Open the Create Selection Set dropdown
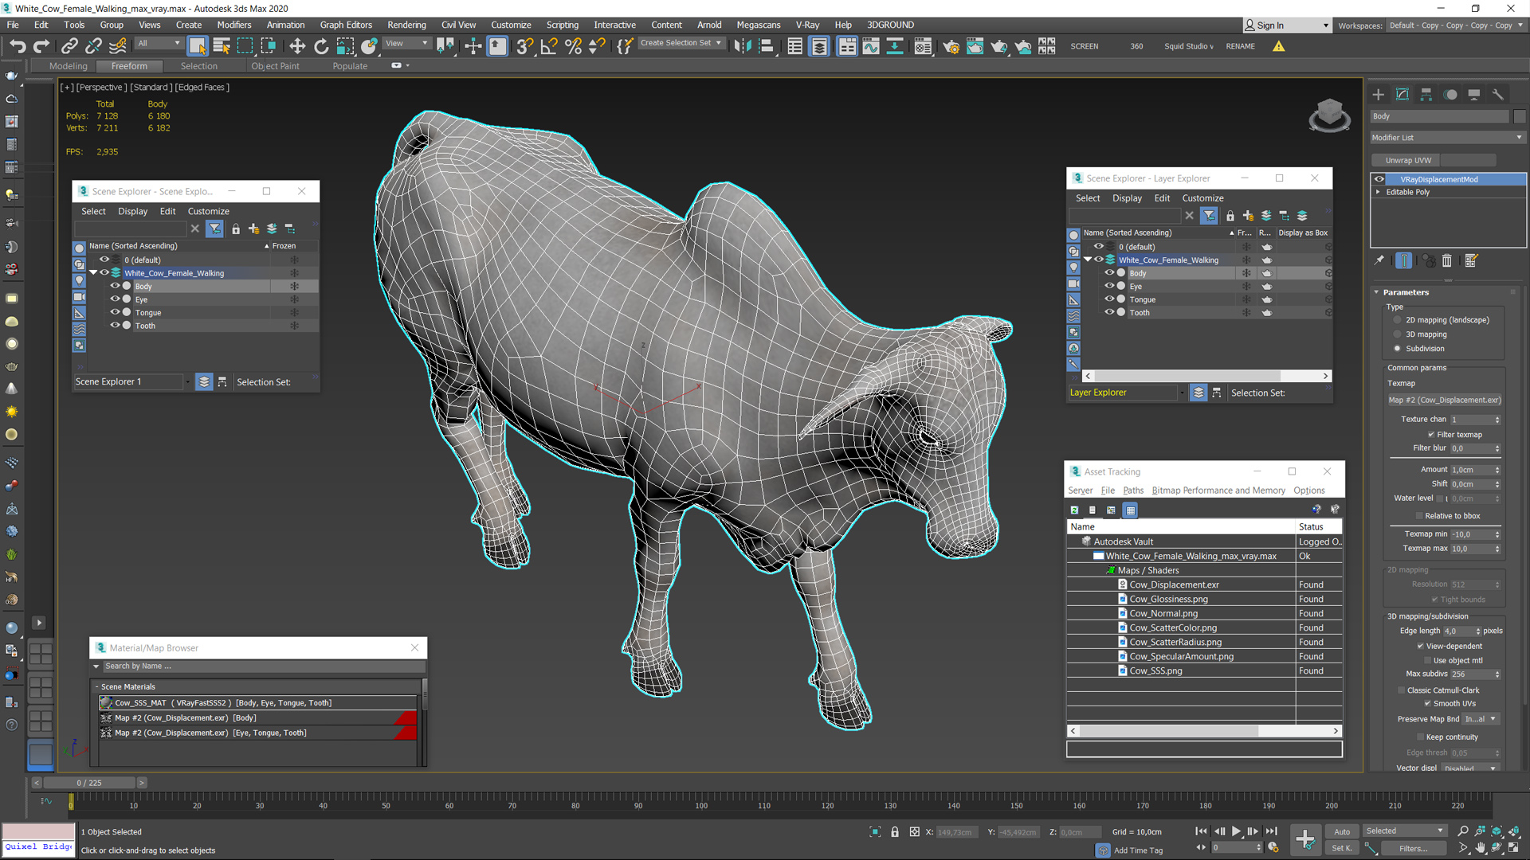Screen dimensions: 1530x860 coord(681,43)
